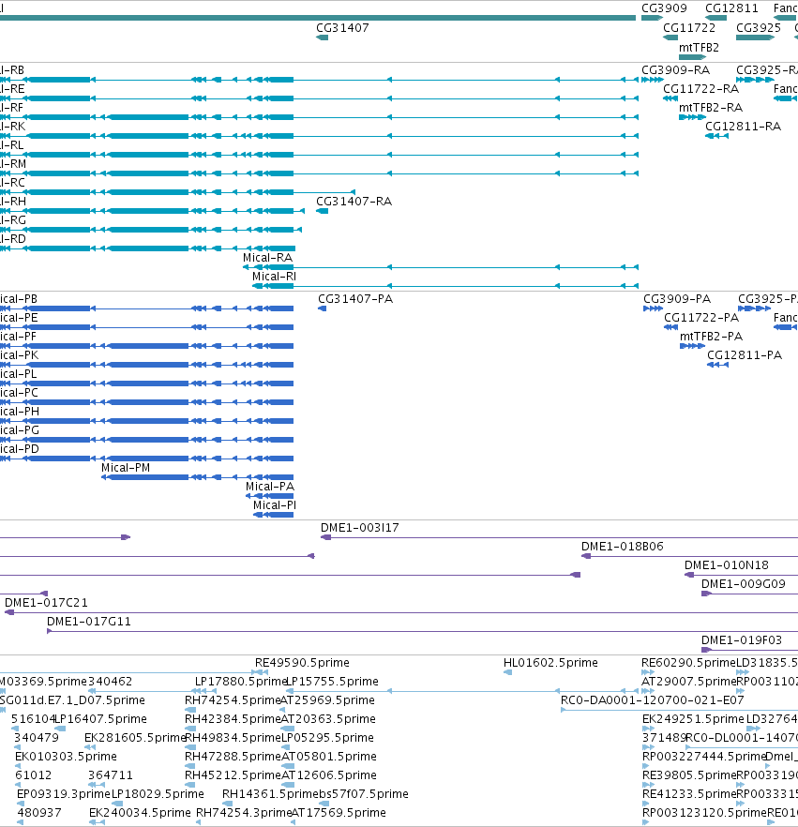Click EST label bs57f07.5prime
Image resolution: width=798 pixels, height=827 pixels.
pyautogui.click(x=364, y=794)
